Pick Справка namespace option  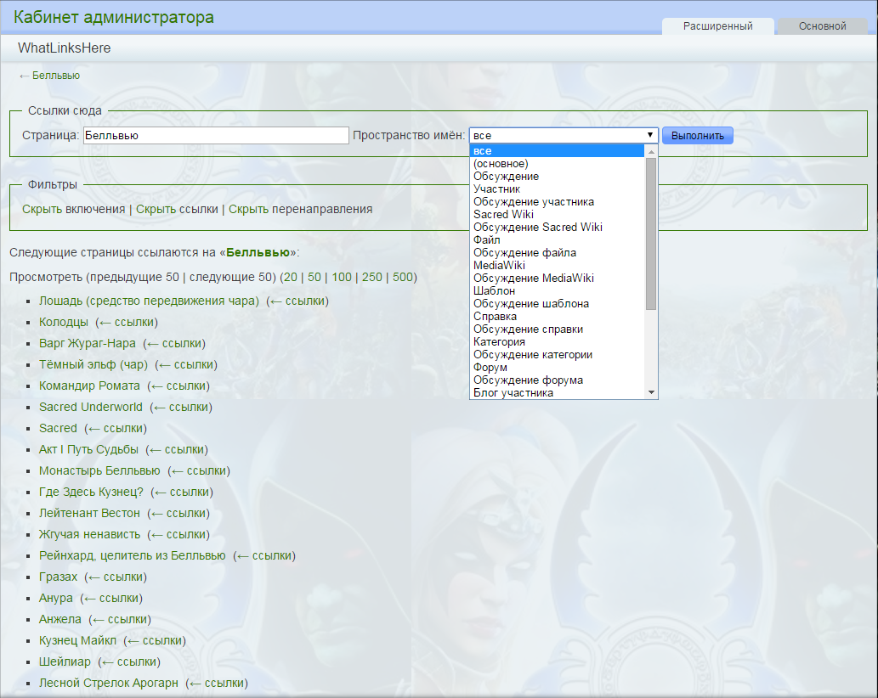(558, 317)
